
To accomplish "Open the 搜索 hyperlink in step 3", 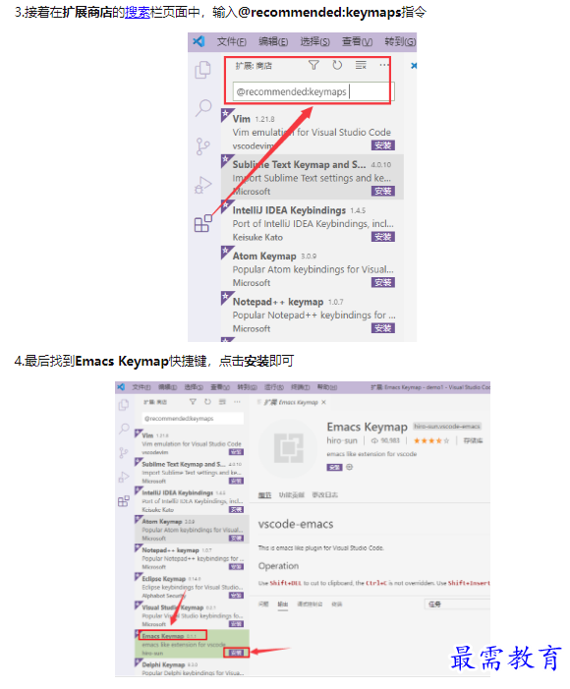I will coord(138,12).
